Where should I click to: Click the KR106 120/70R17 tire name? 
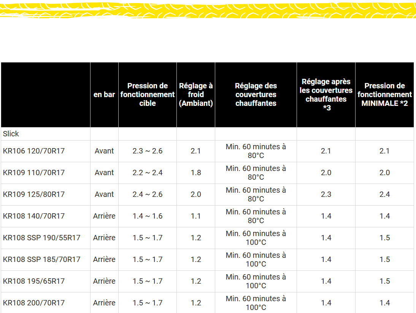pyautogui.click(x=34, y=151)
